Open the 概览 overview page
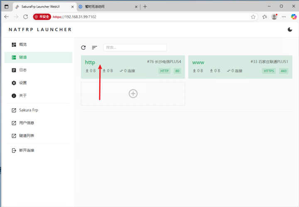299x207 pixels. 23,44
